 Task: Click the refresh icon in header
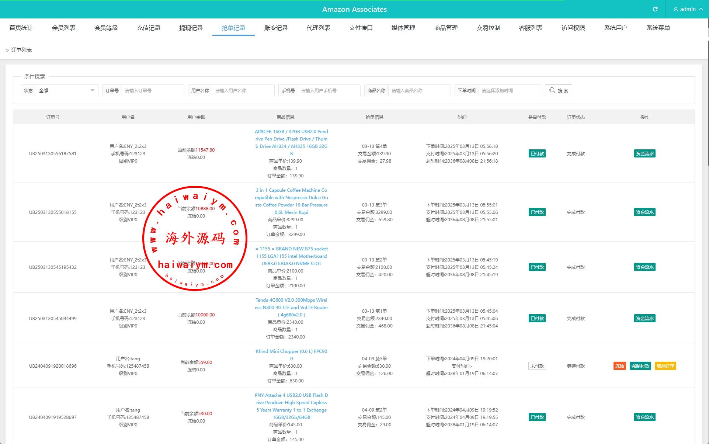[655, 9]
